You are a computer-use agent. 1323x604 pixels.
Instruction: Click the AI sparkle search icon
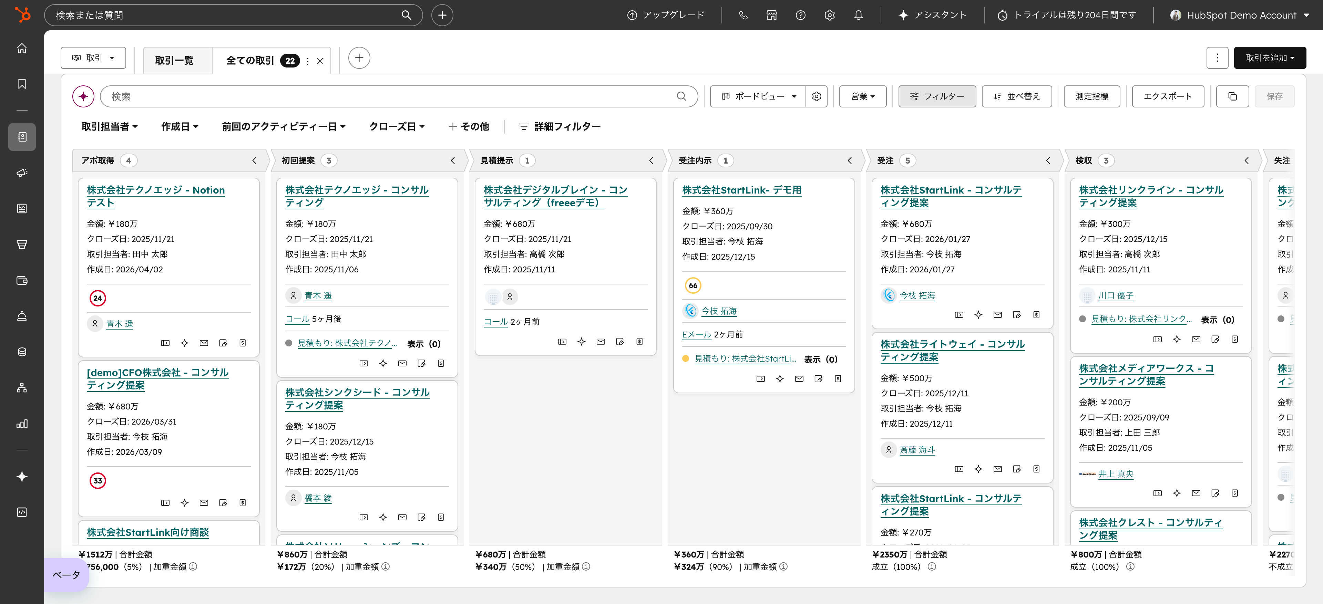83,96
